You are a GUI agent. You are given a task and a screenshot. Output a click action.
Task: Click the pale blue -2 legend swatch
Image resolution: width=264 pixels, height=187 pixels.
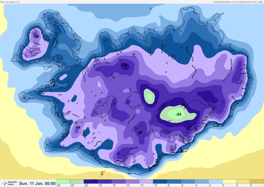tap(215, 181)
